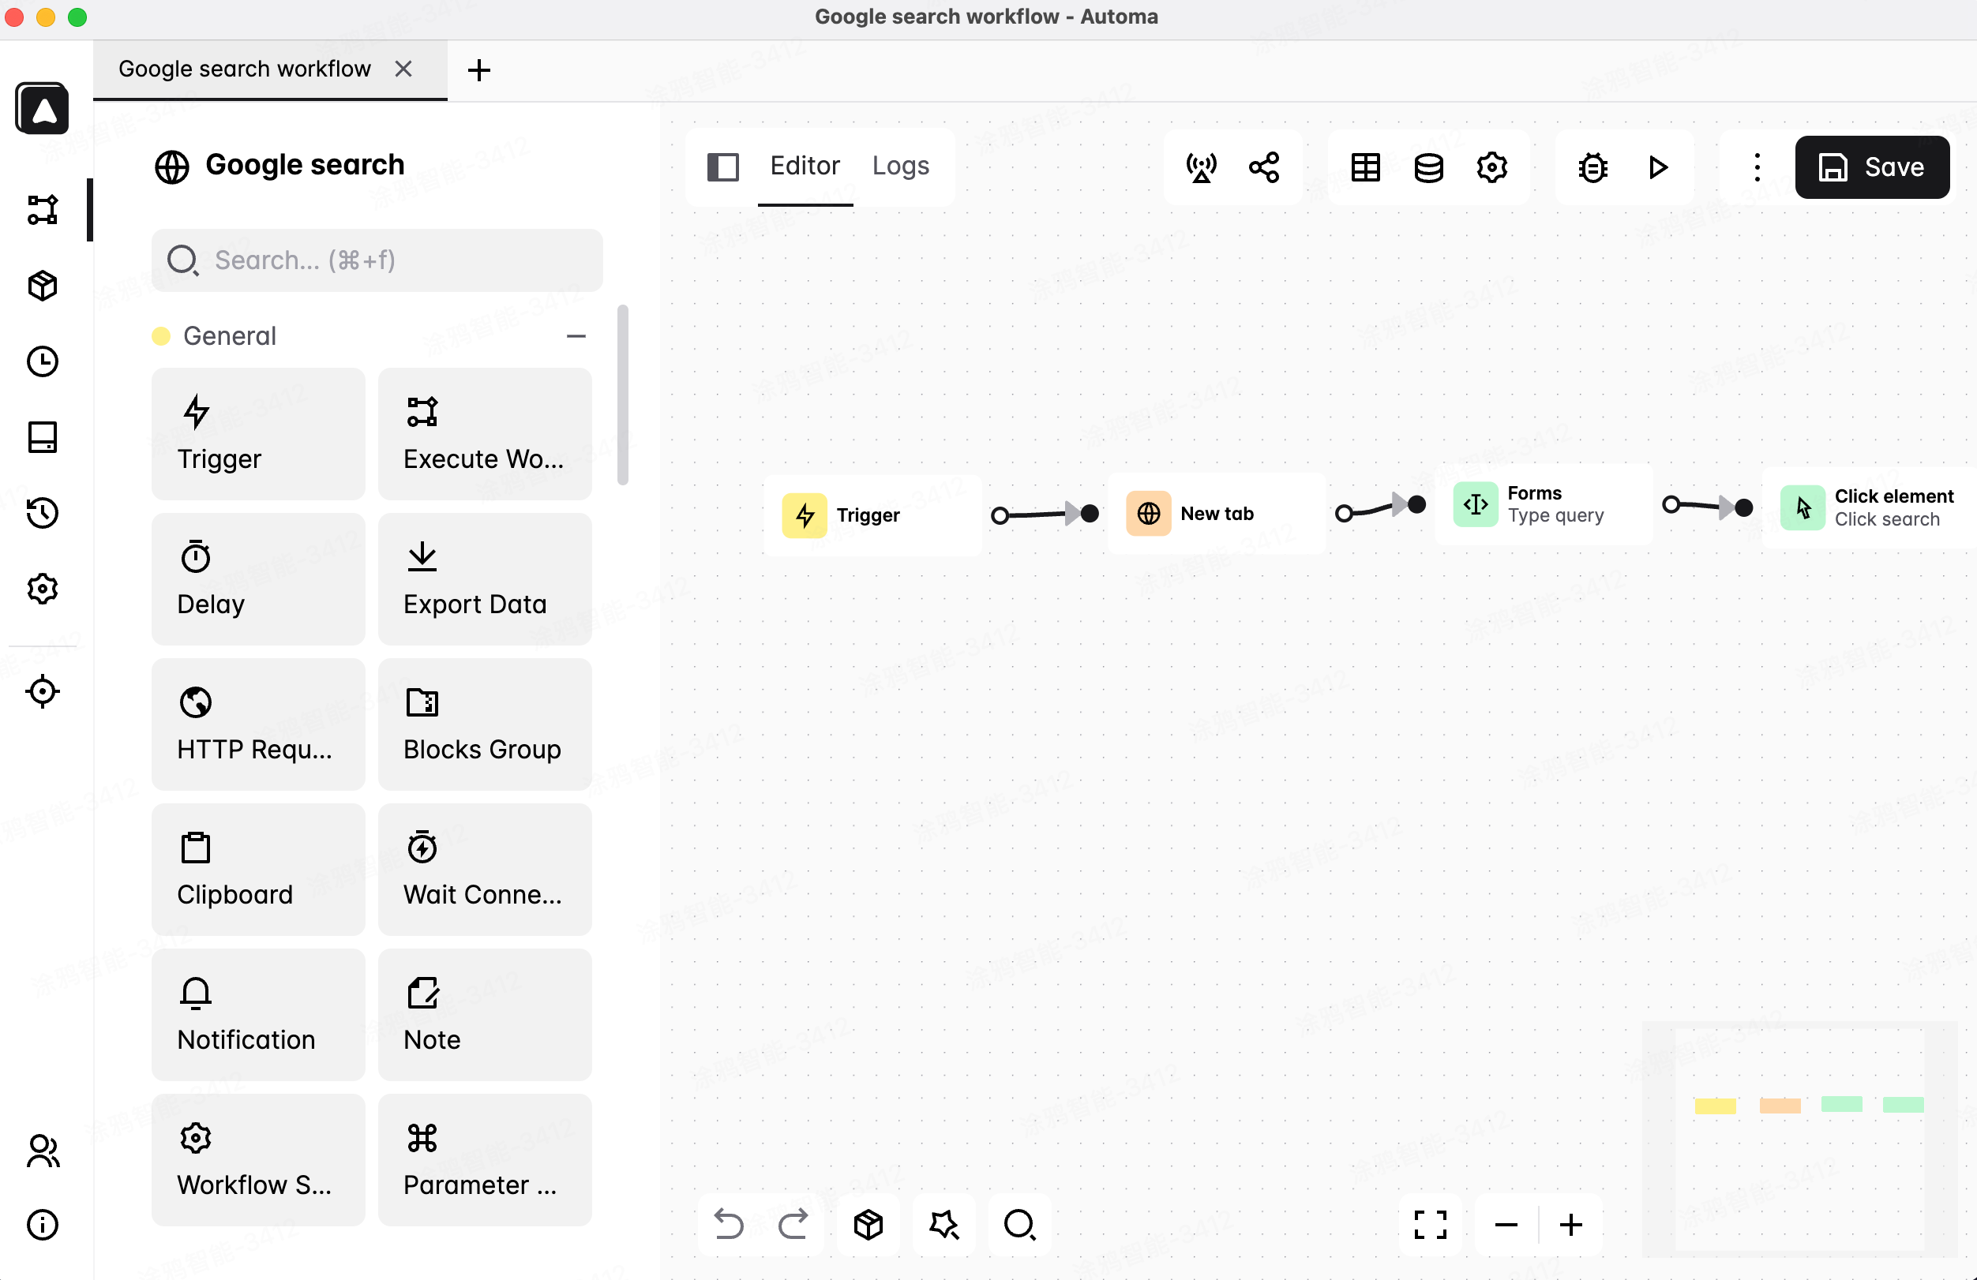This screenshot has width=1977, height=1280.
Task: Open Packages cube icon in sidebar
Action: tap(43, 286)
